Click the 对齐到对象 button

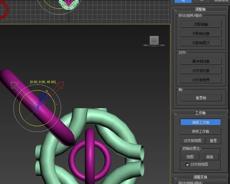coord(201,71)
